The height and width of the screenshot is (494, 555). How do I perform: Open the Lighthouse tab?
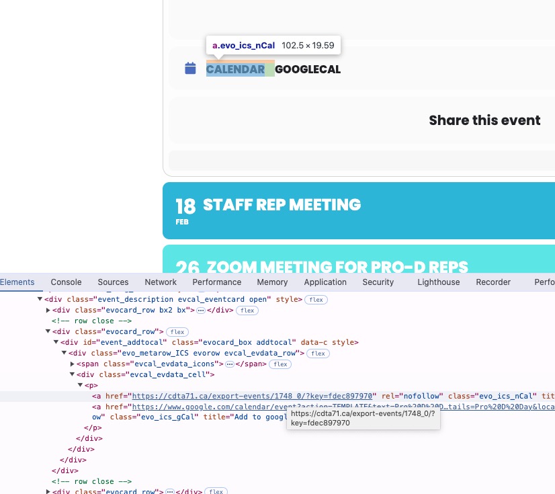(x=438, y=282)
